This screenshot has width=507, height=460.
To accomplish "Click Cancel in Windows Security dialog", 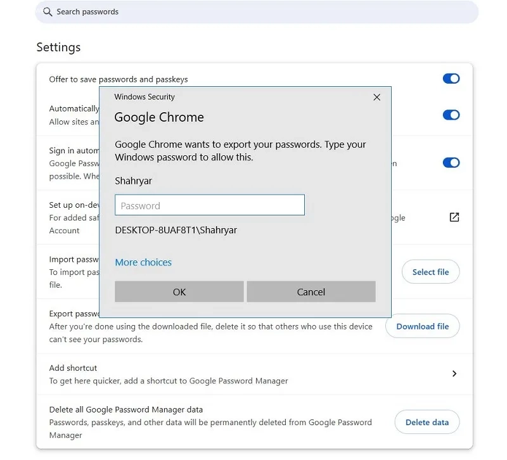I will [x=311, y=291].
